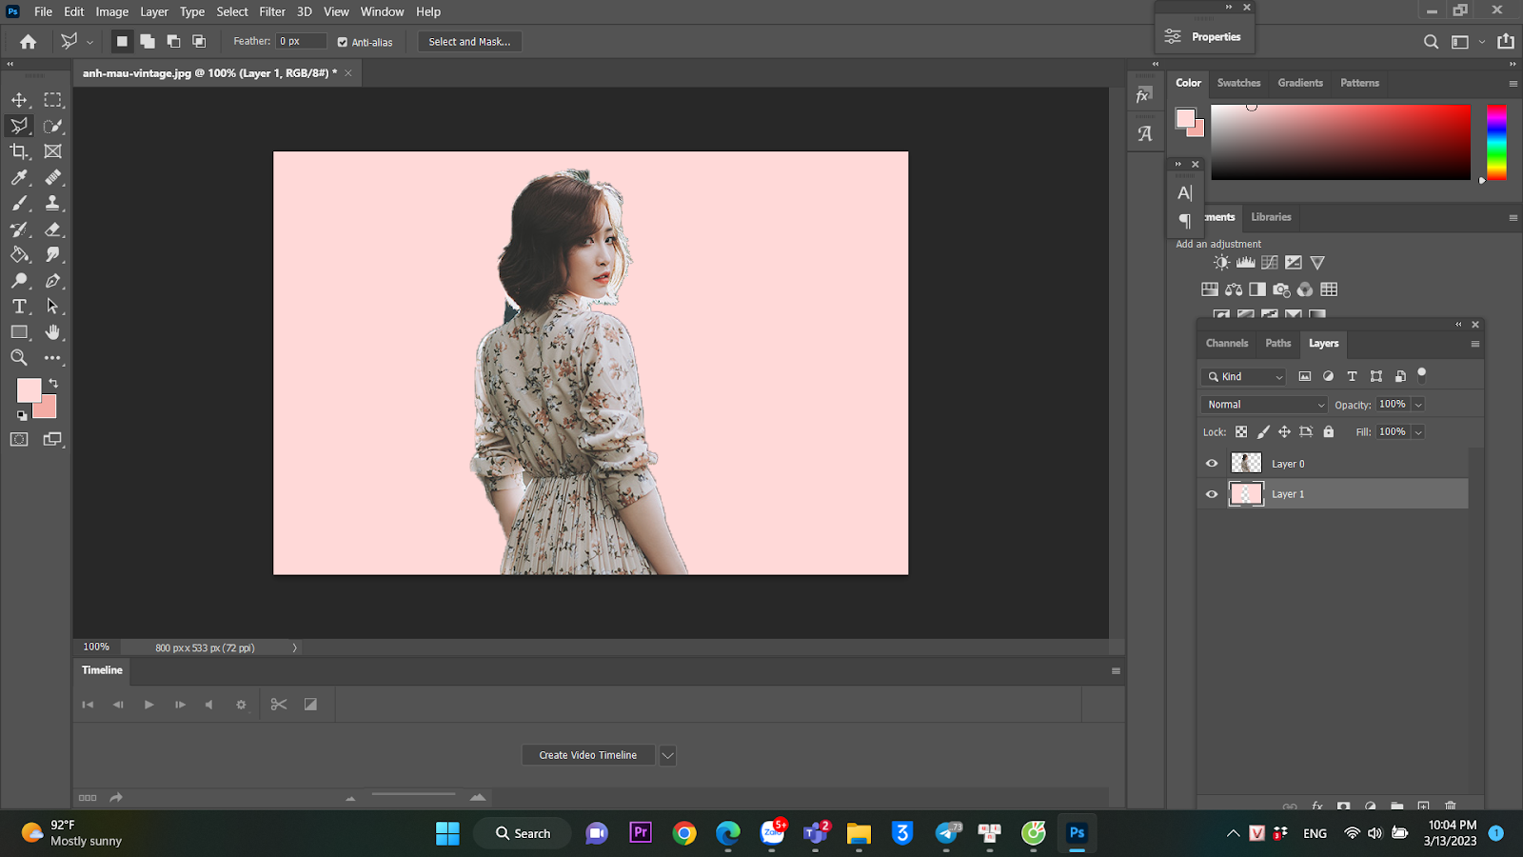1523x857 pixels.
Task: Toggle pixel layer filter in Layers panel
Action: (x=1305, y=377)
